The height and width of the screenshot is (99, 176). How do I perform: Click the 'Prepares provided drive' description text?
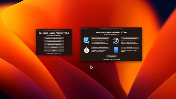click(x=100, y=42)
